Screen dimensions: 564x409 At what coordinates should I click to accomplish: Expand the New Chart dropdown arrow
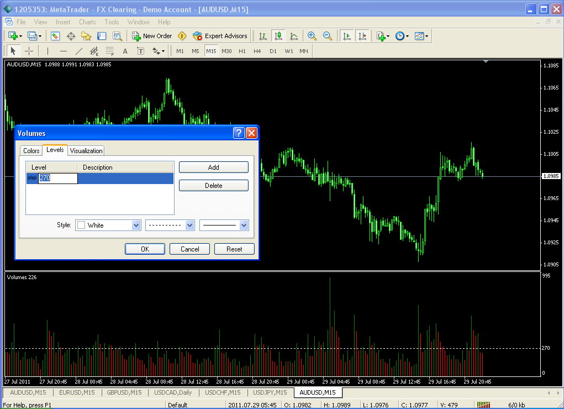tap(20, 36)
